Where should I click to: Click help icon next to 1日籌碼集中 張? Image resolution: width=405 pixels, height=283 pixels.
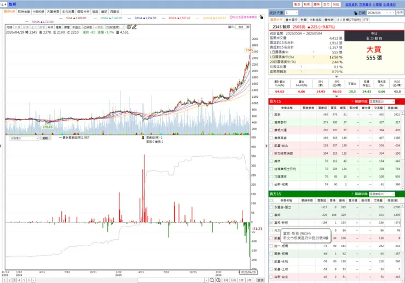coord(314,52)
